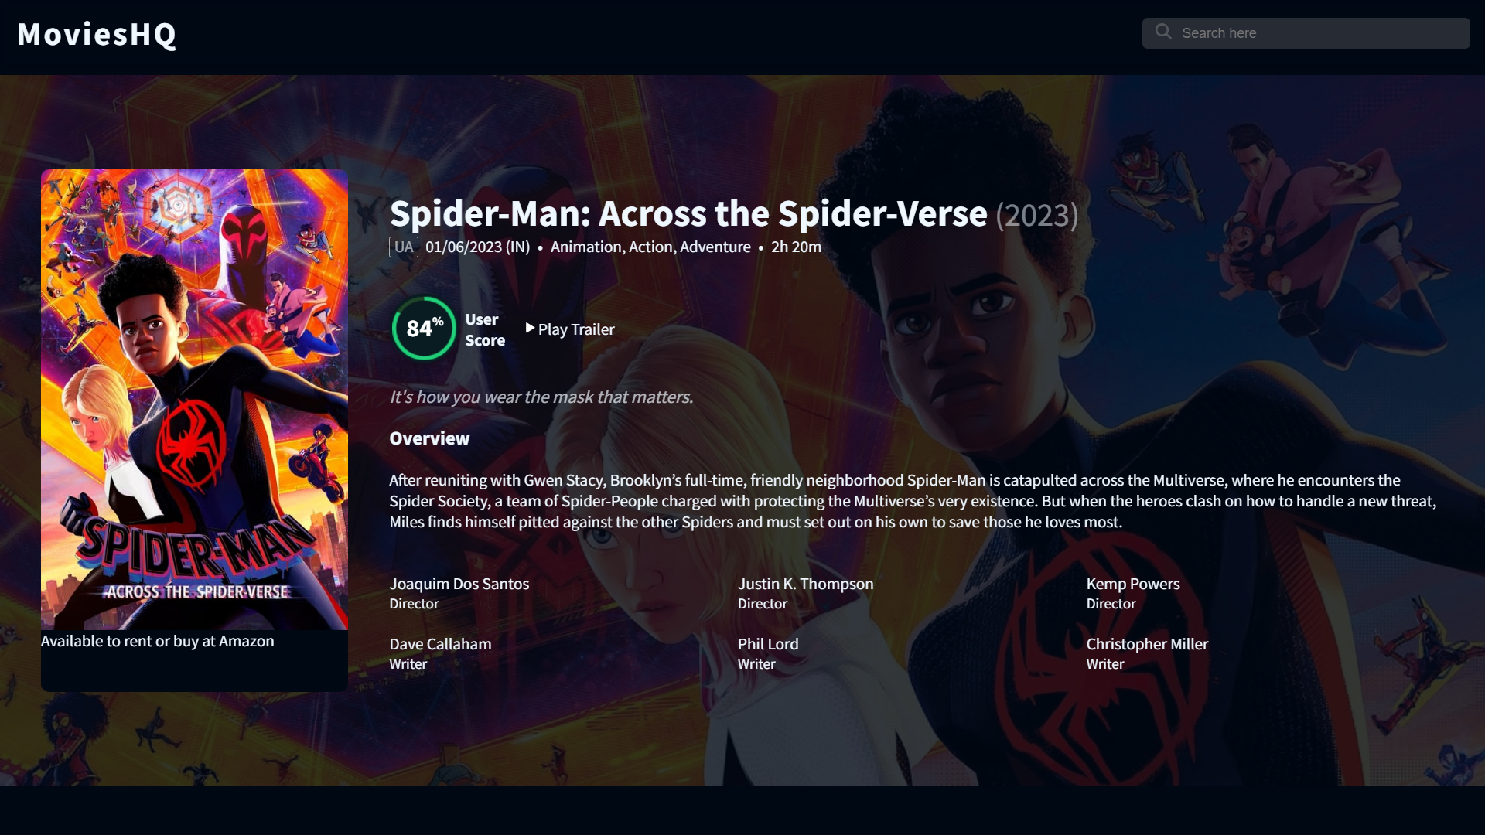Image resolution: width=1485 pixels, height=835 pixels.
Task: Open director Joaquim Dos Santos
Action: (x=459, y=584)
